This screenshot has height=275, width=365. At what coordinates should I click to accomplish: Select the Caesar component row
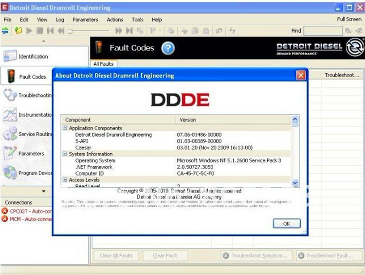coord(176,147)
